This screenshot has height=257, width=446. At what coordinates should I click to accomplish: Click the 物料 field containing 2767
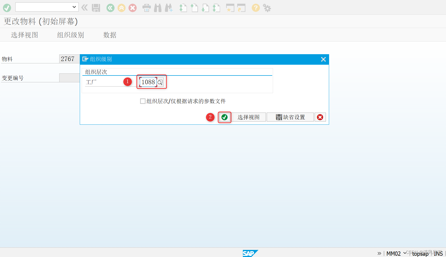(x=70, y=59)
